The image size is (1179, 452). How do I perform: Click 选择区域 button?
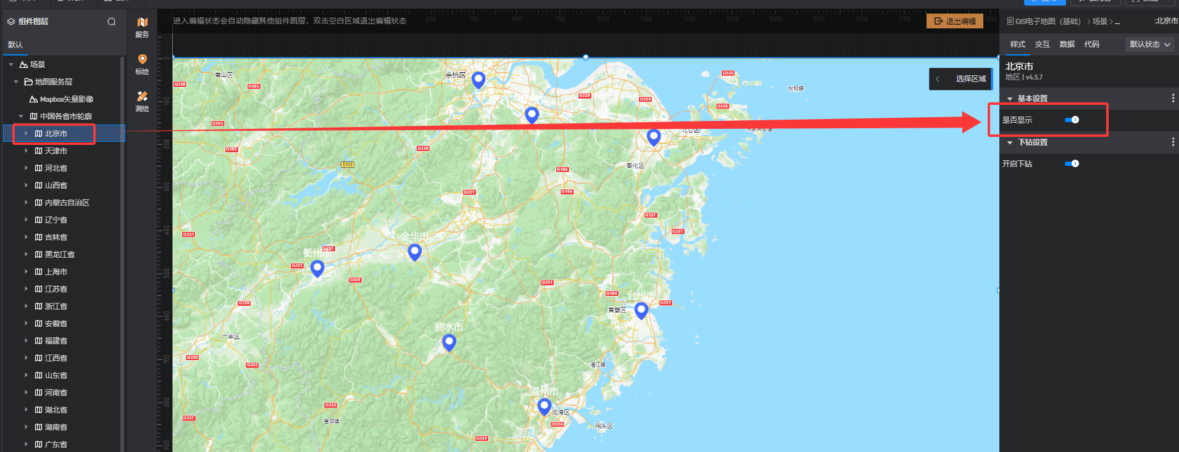(x=970, y=79)
